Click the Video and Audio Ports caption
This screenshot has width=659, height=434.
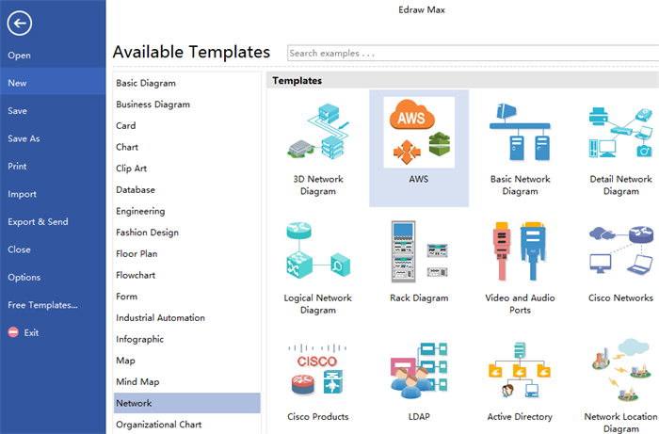click(x=520, y=304)
